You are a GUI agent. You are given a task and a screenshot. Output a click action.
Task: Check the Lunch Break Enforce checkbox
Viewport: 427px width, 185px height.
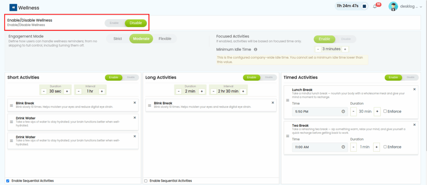(x=385, y=111)
